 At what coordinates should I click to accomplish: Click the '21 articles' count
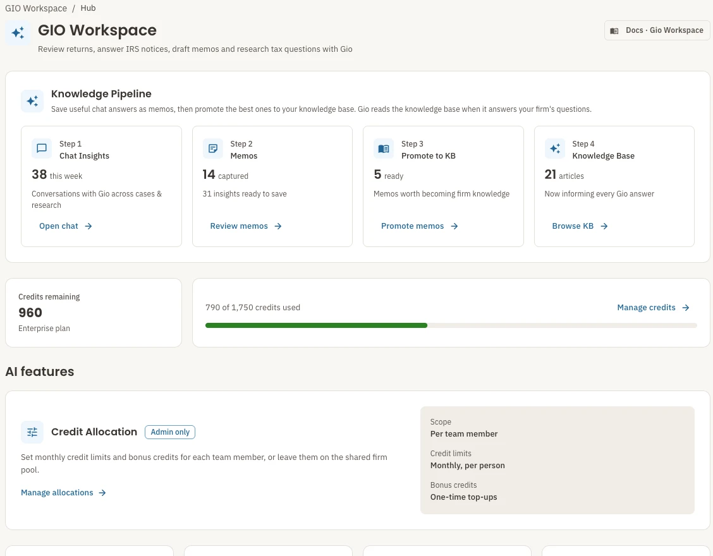point(564,174)
